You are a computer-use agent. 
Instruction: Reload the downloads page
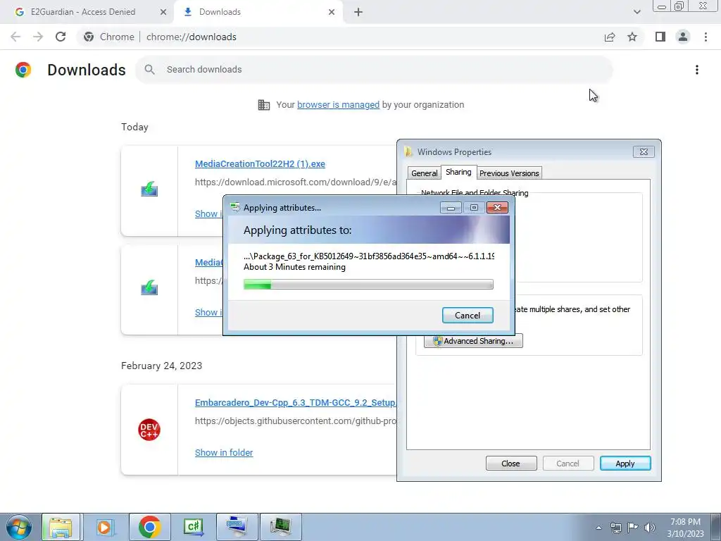61,37
